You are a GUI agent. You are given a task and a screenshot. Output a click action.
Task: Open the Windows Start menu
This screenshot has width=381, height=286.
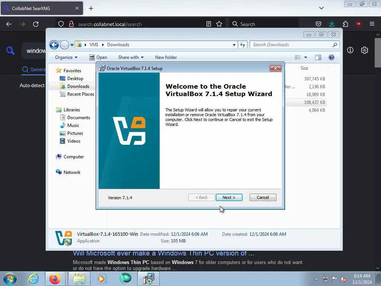(x=10, y=279)
